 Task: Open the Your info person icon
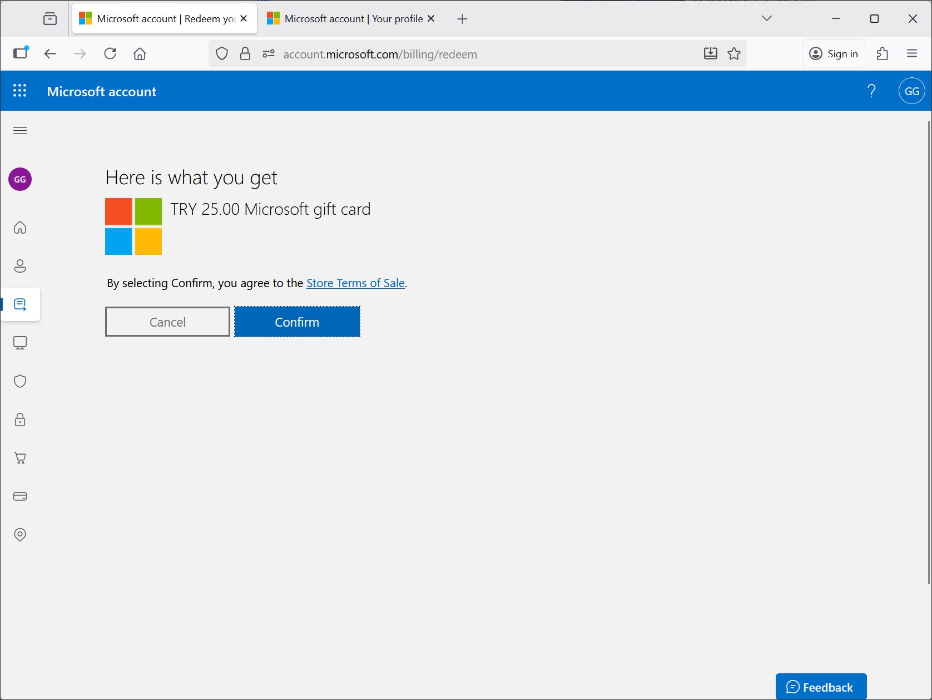(x=20, y=266)
